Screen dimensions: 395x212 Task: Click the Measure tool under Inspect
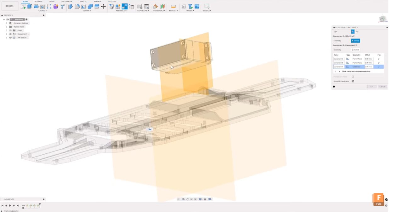[x=173, y=6]
